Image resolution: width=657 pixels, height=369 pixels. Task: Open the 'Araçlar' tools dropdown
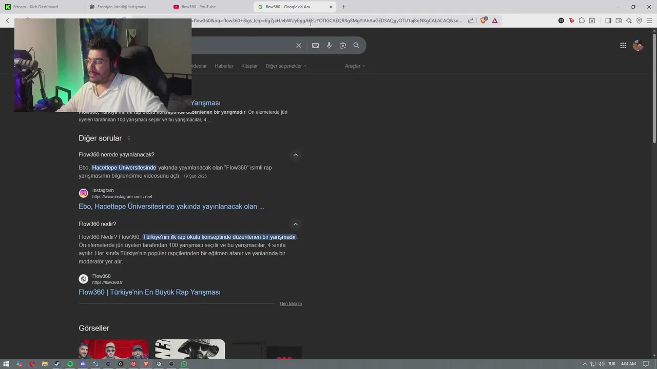pyautogui.click(x=355, y=66)
